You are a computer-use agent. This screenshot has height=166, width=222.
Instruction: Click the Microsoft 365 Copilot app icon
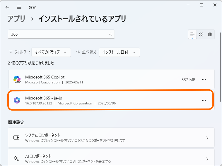click(x=17, y=79)
